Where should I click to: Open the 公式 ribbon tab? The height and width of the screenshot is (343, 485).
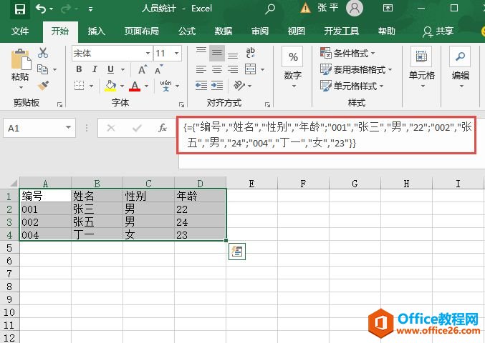tap(186, 31)
